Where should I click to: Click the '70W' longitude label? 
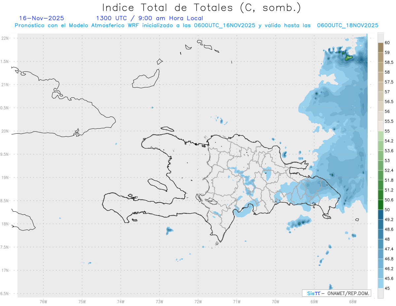tap(276, 301)
